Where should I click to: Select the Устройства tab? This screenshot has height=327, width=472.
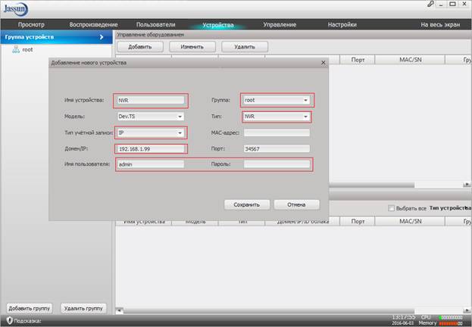[x=218, y=25]
